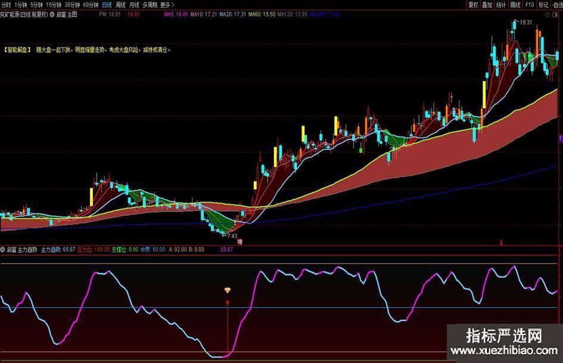The width and height of the screenshot is (563, 363).
Task: Click the diamond icon at chart top-right
Action: coord(548,15)
